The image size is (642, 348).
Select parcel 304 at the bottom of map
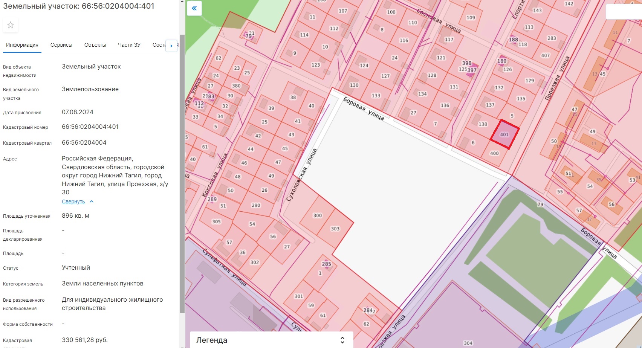(x=468, y=343)
